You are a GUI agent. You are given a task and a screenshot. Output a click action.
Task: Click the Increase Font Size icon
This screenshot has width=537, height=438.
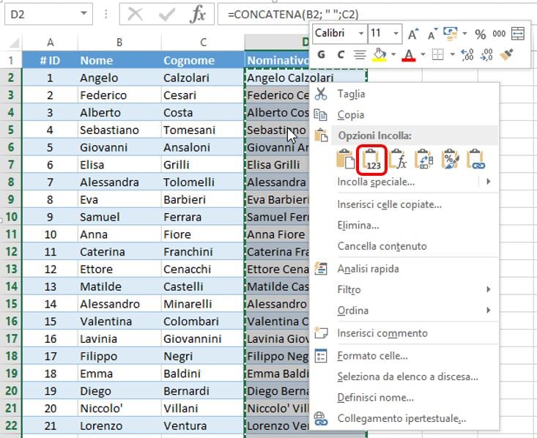coord(412,34)
